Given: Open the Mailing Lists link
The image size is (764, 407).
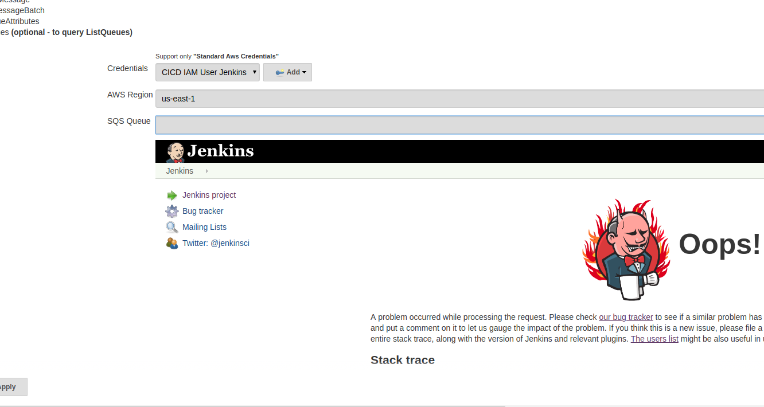Looking at the screenshot, I should [204, 227].
